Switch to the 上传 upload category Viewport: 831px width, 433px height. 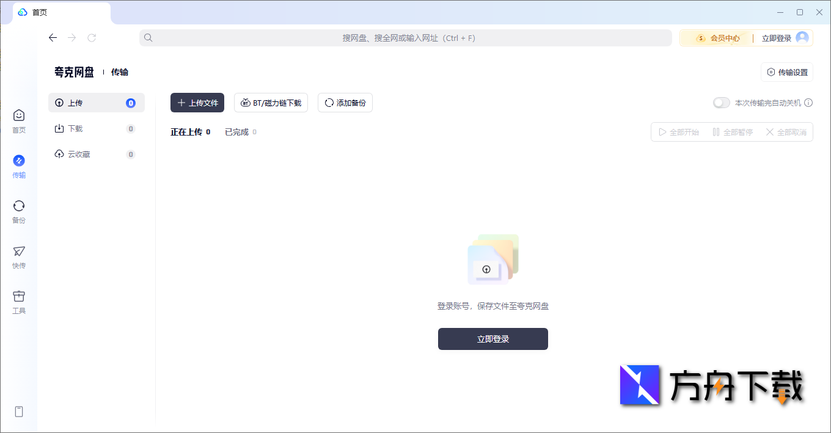point(75,103)
